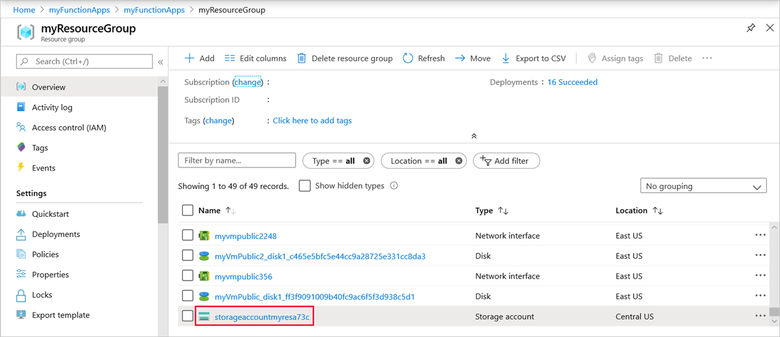Screen dimensions: 780x337
Task: Show info tooltip beside Show hidden types
Action: coord(394,186)
